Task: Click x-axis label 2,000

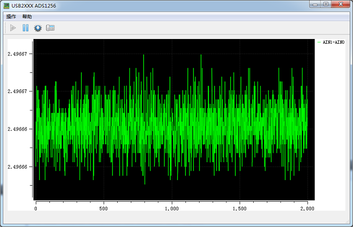Action: (307, 209)
